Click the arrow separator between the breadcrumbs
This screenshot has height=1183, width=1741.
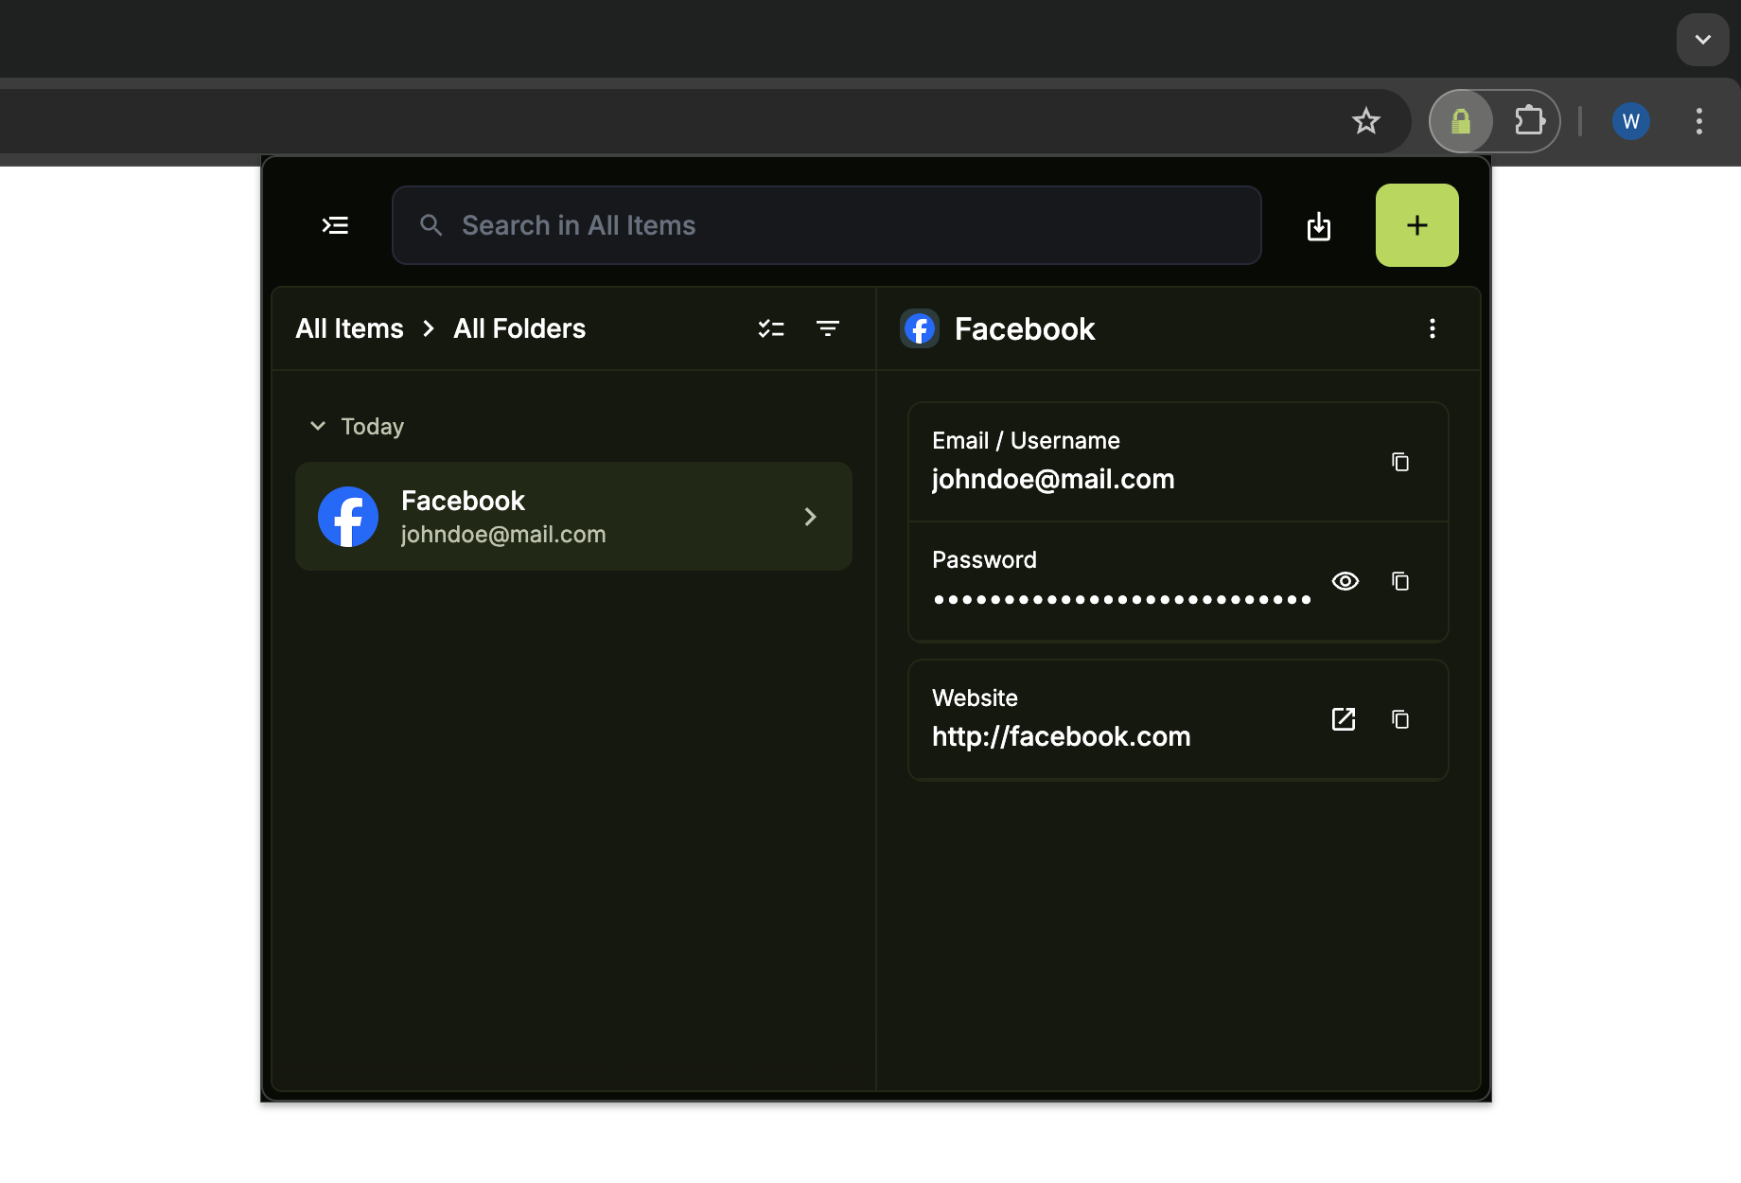[429, 328]
